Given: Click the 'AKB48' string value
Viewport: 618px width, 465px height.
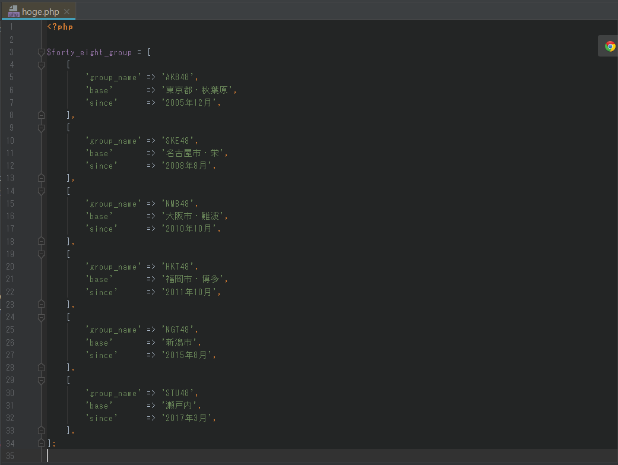Looking at the screenshot, I should 178,77.
